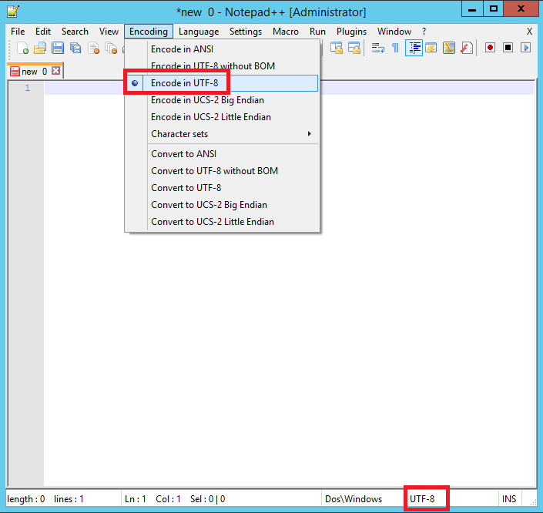The height and width of the screenshot is (513, 543).
Task: Open the File menu
Action: [18, 32]
